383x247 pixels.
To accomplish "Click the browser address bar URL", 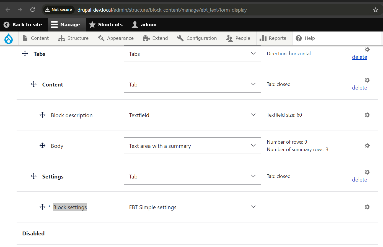I will 162,10.
